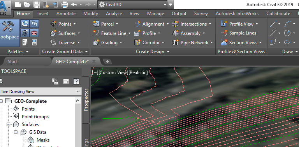The image size is (299, 147).
Task: Click the Pipe Network tool
Action: pos(192,43)
